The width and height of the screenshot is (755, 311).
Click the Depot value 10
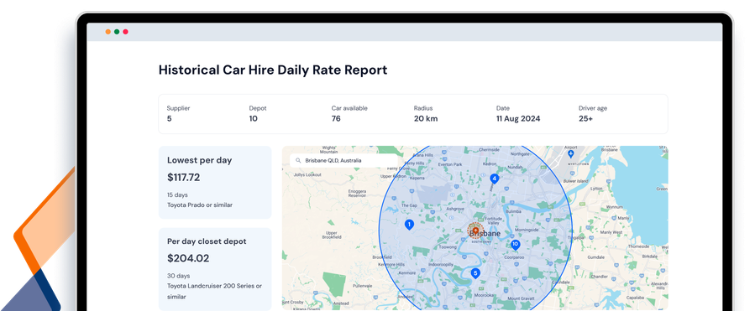[254, 119]
